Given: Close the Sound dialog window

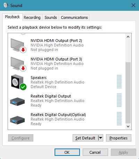Looking at the screenshot, I should point(133,5).
